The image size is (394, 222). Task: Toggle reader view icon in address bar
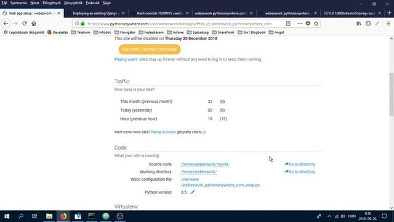288,23
